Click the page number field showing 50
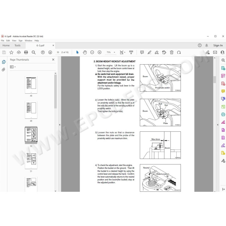This screenshot has width=226, height=226. pyautogui.click(x=58, y=52)
